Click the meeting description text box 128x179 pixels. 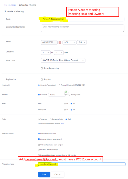coord(82,28)
